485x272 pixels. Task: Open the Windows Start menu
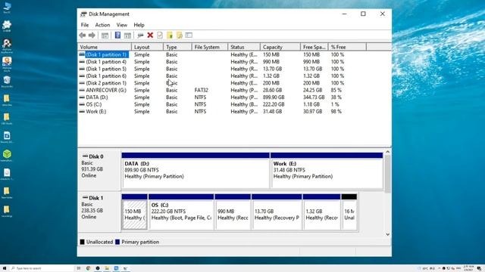pyautogui.click(x=5, y=268)
